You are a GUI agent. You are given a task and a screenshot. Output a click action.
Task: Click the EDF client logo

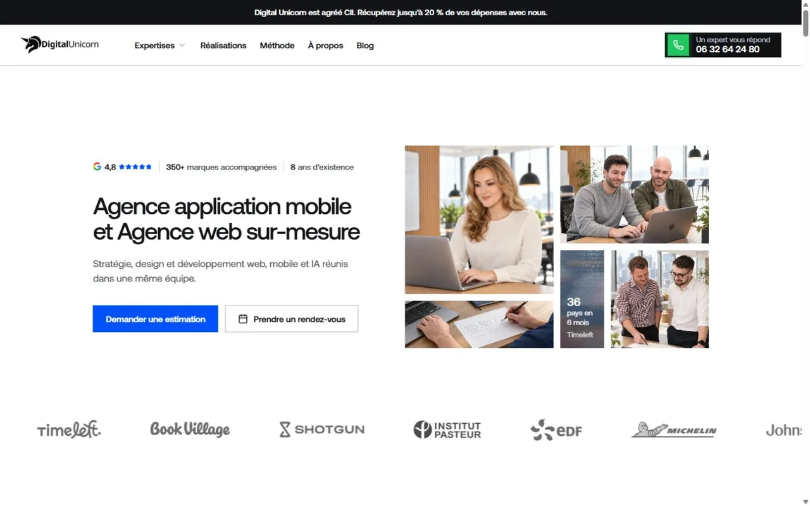pos(556,430)
